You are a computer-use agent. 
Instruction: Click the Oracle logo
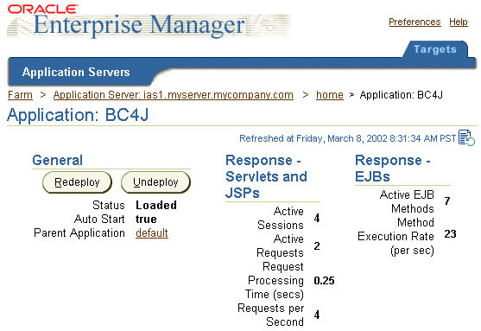click(43, 9)
